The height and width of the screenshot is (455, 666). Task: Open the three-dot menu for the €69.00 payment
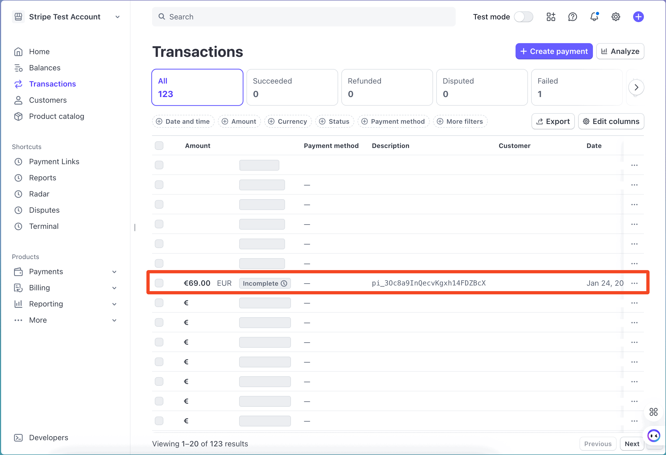634,283
